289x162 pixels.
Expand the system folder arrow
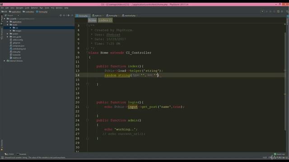point(8,34)
